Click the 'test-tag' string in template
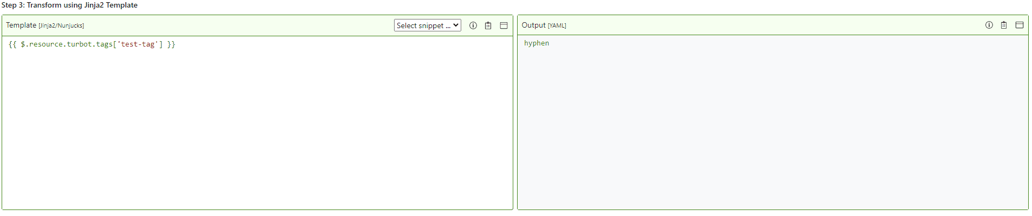This screenshot has width=1032, height=216. click(138, 44)
